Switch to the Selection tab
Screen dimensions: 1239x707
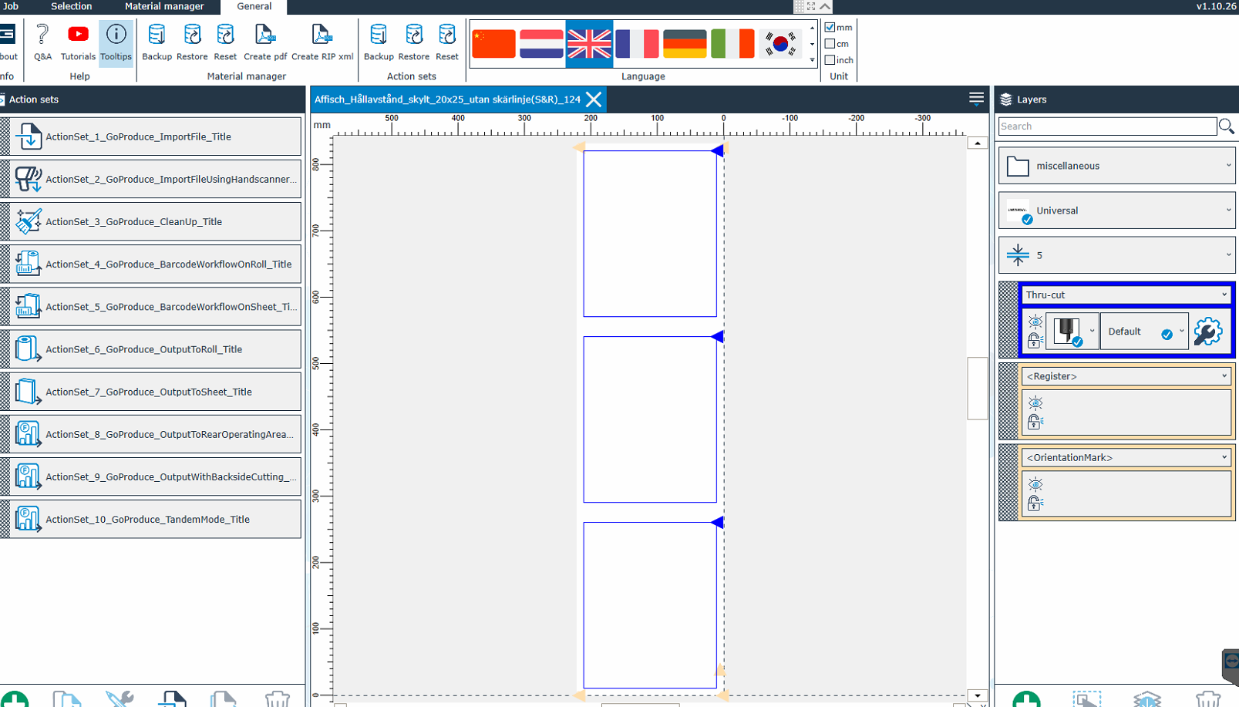click(x=71, y=6)
